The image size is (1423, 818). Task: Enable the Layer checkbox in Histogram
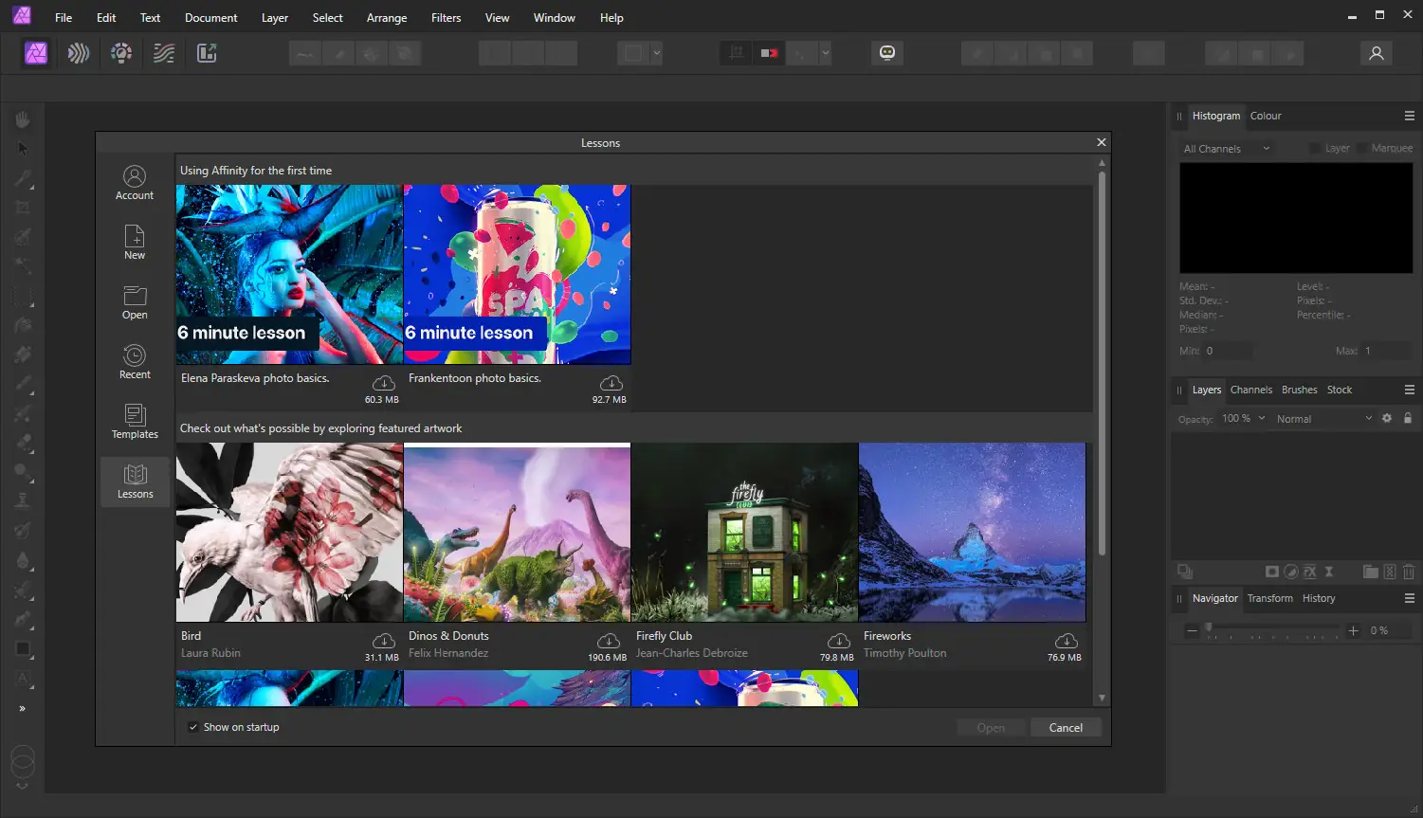(x=1315, y=148)
